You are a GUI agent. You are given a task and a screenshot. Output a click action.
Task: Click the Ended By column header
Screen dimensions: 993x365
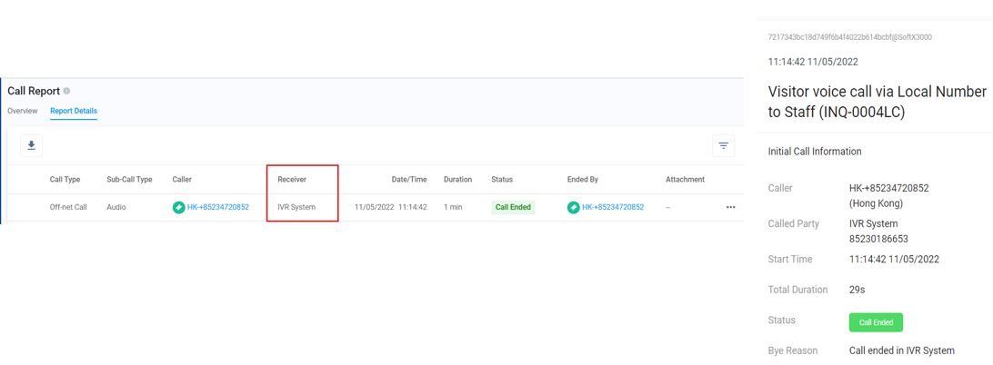tap(583, 180)
